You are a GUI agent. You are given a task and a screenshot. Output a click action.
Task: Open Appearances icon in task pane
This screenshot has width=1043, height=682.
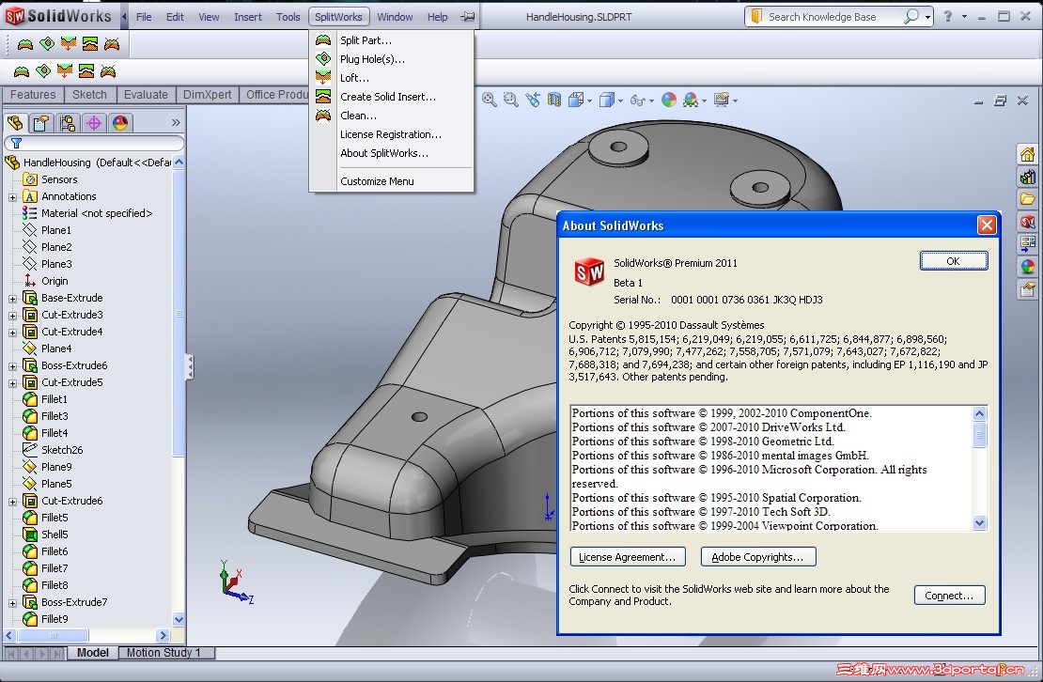point(1028,267)
